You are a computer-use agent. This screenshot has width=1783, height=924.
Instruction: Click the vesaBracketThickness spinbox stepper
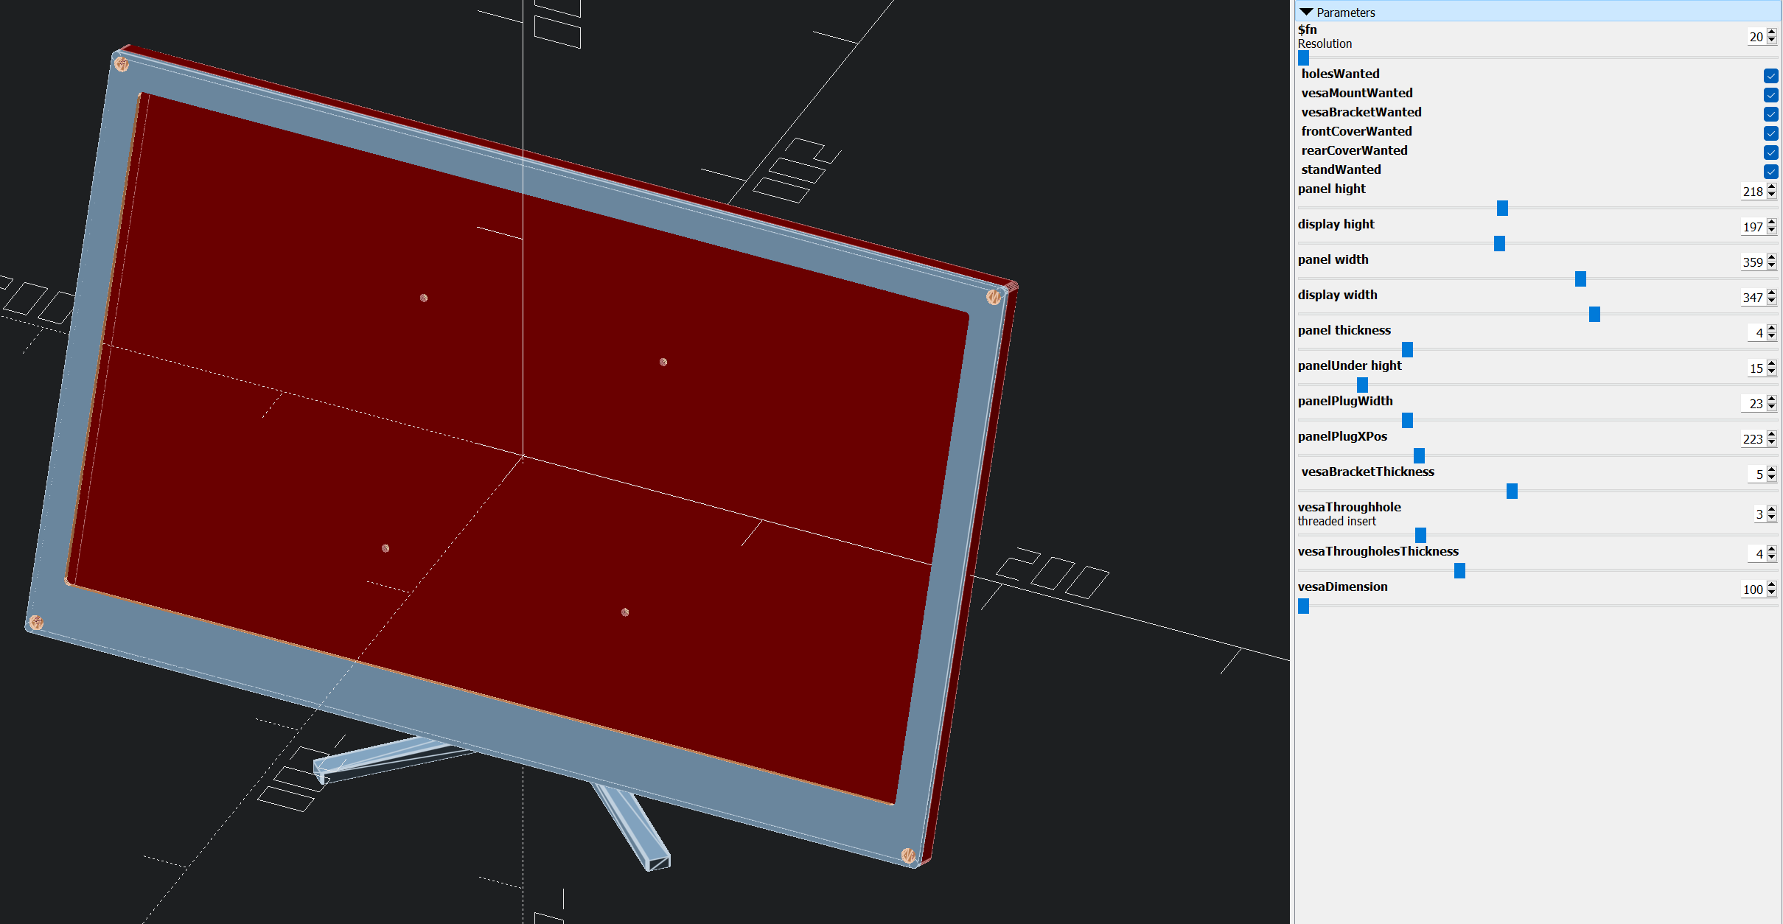[x=1772, y=475]
